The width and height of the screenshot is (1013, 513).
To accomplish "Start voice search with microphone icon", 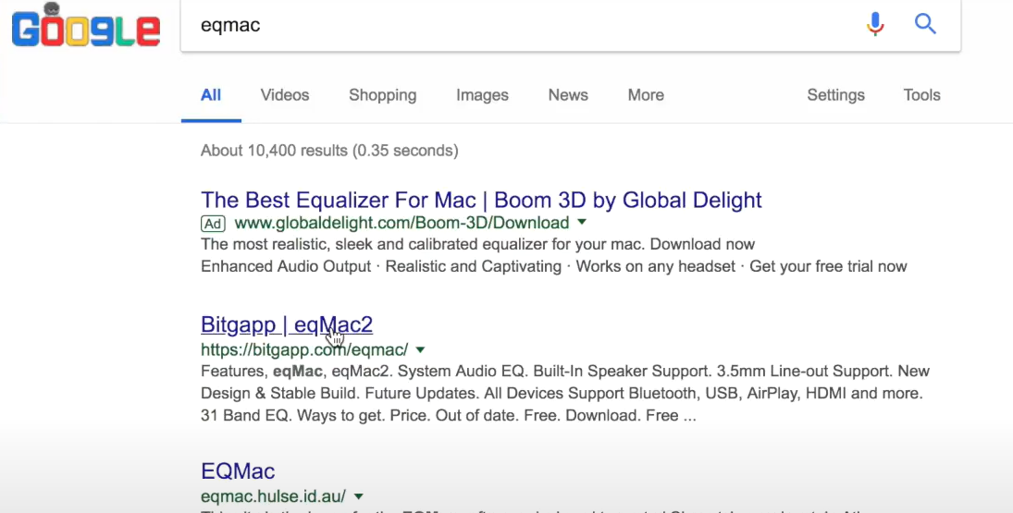I will tap(875, 25).
